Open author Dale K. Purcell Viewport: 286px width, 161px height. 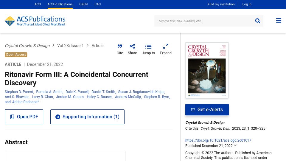[77, 92]
